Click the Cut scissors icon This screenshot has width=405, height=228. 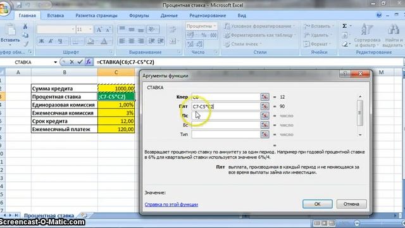tap(25, 27)
